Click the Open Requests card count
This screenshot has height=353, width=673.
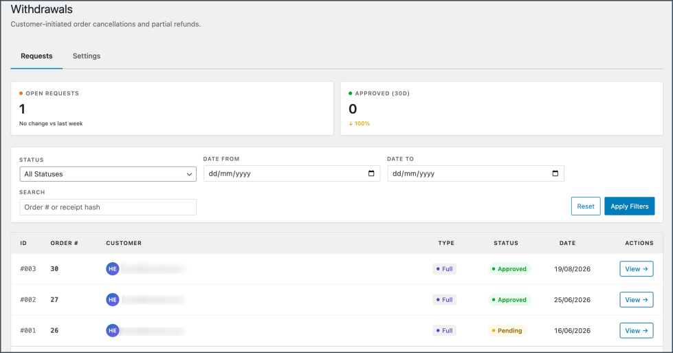pyautogui.click(x=22, y=109)
